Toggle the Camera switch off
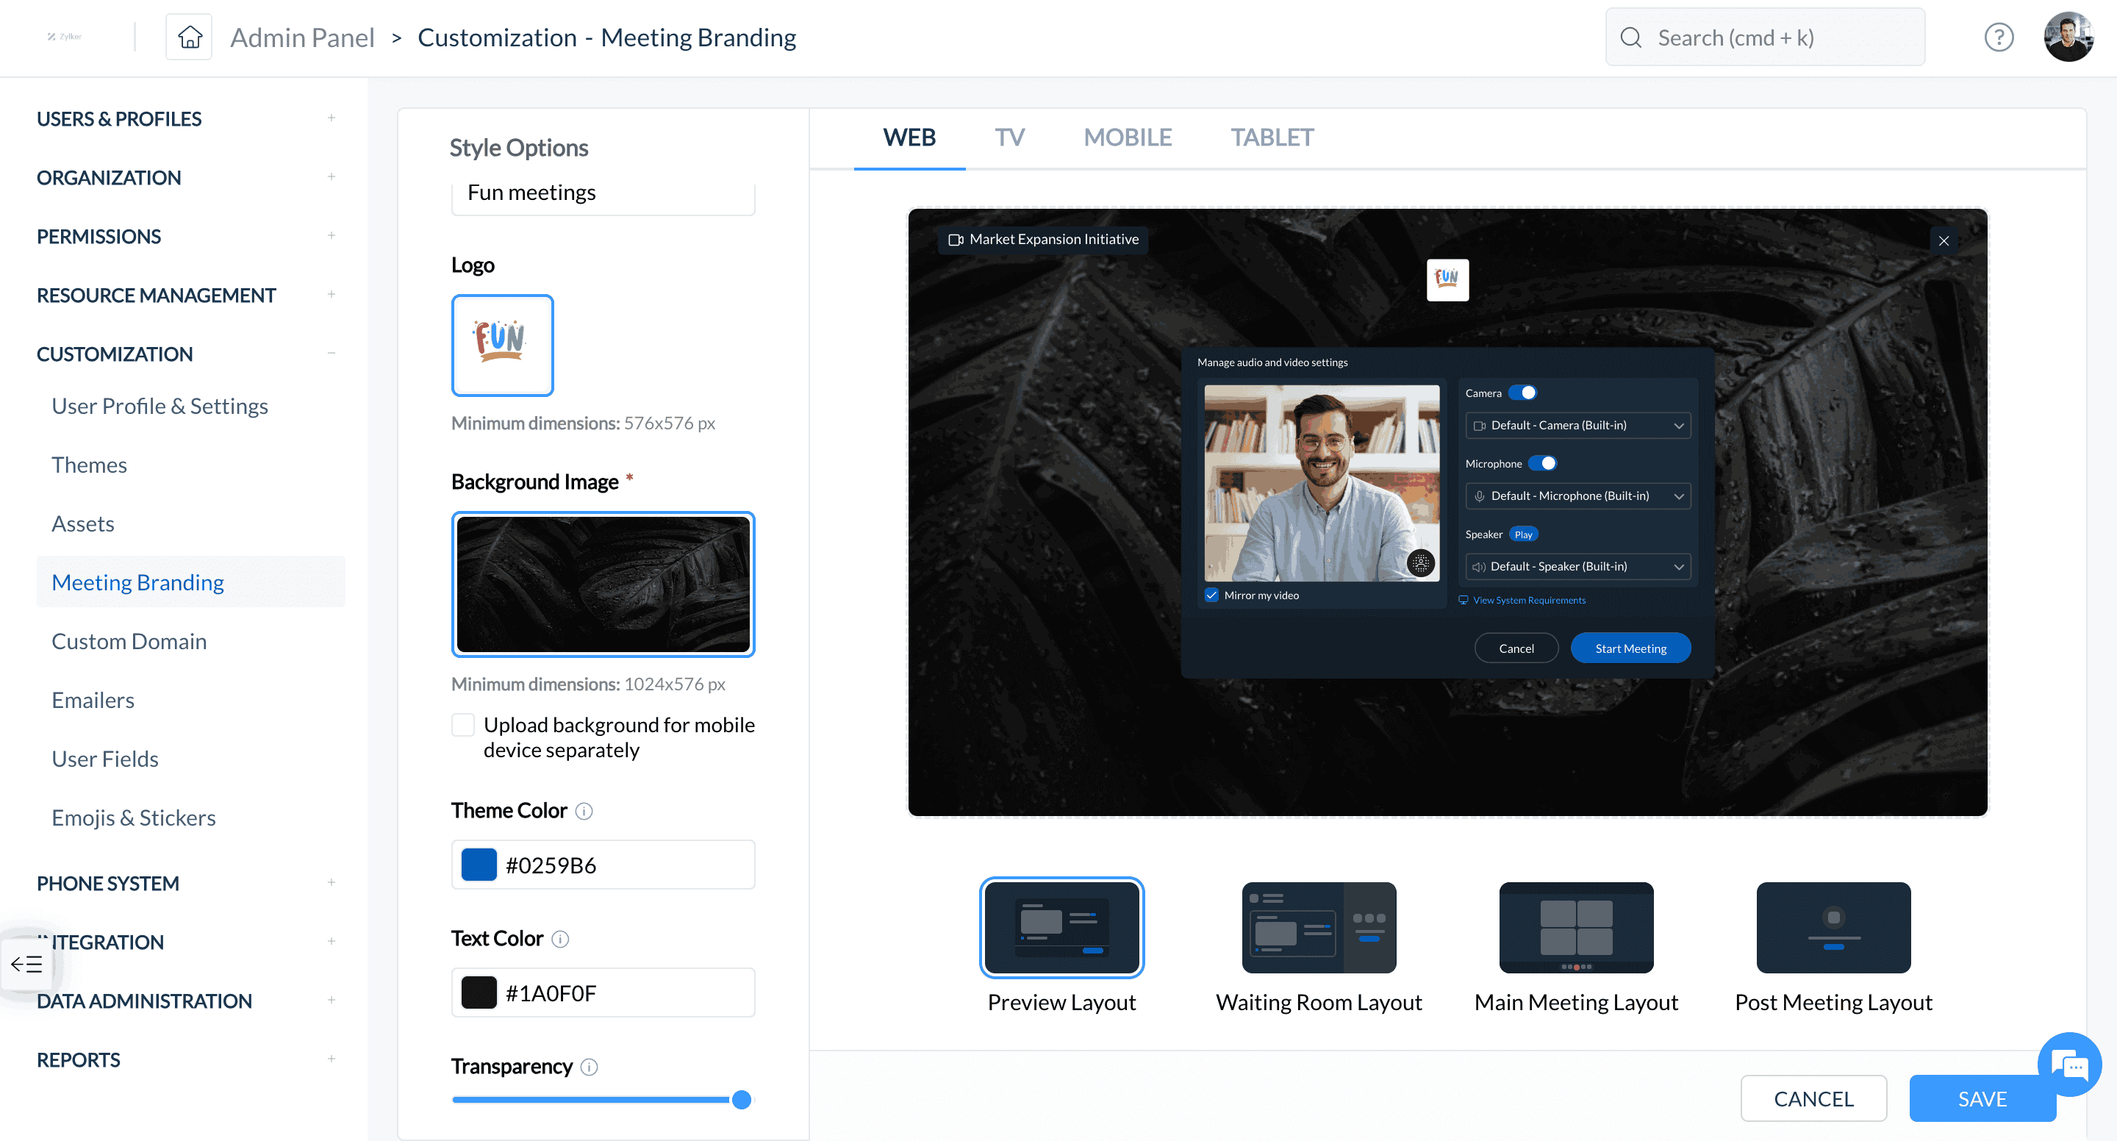Image resolution: width=2117 pixels, height=1141 pixels. point(1523,393)
